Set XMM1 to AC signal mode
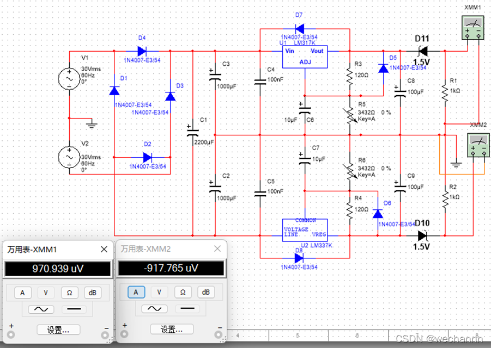This screenshot has width=491, height=348. 41,309
